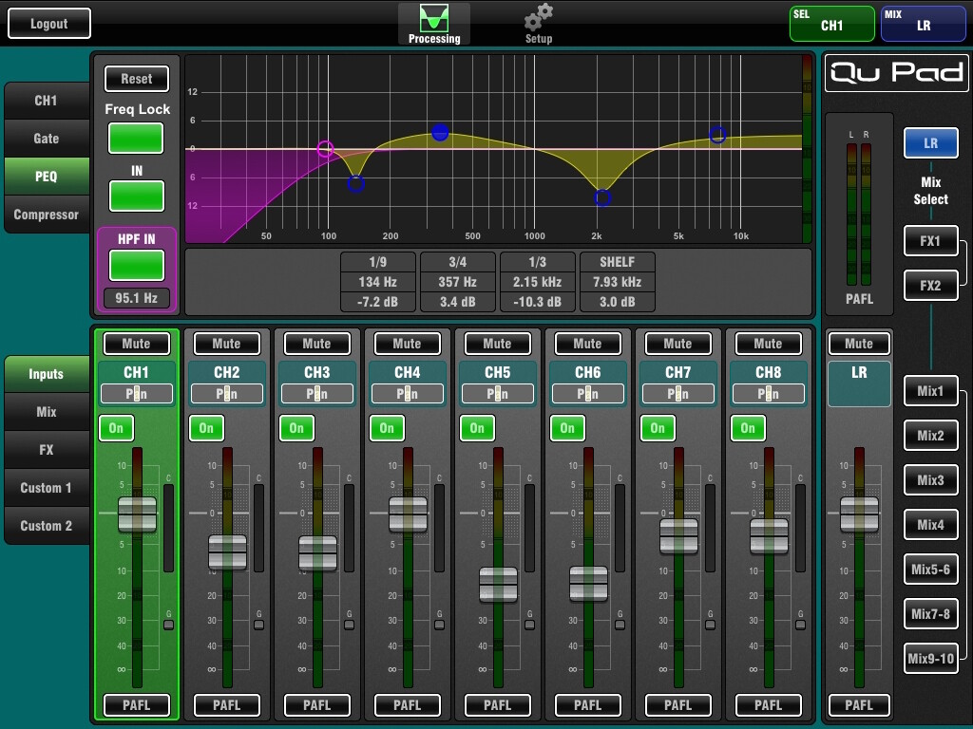Select the 2.15 kHz EQ band node
Image resolution: width=973 pixels, height=729 pixels.
(x=602, y=197)
